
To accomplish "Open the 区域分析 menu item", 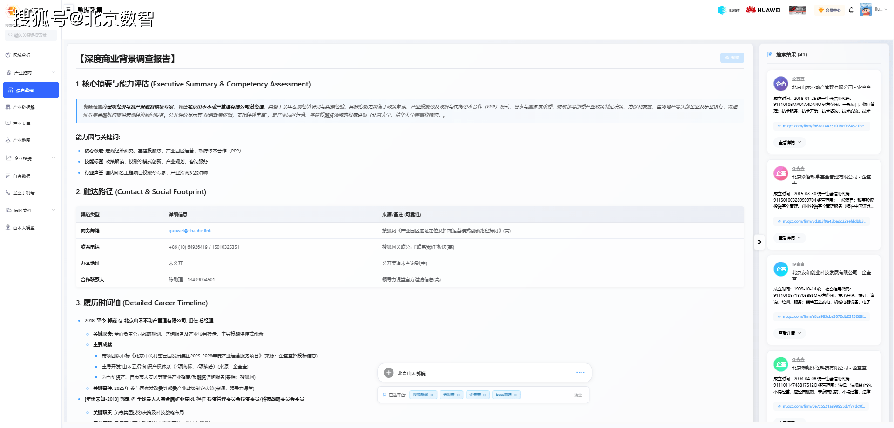I will [21, 55].
